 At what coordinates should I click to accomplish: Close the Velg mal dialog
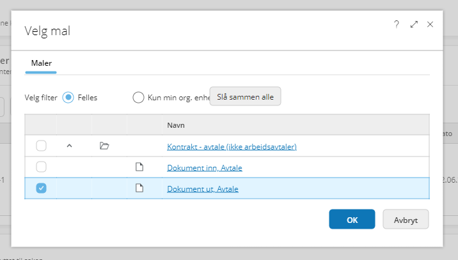pos(430,24)
